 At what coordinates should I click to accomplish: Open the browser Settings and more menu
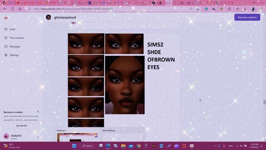point(261,9)
